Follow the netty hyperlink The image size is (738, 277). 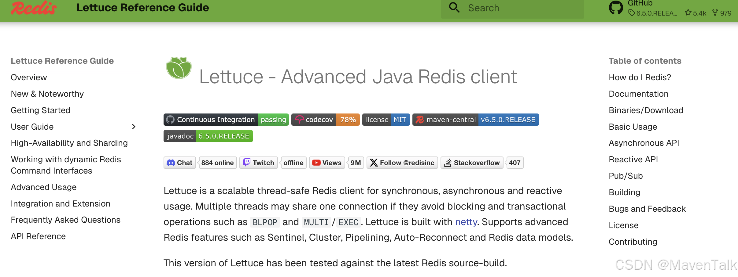pyautogui.click(x=466, y=222)
